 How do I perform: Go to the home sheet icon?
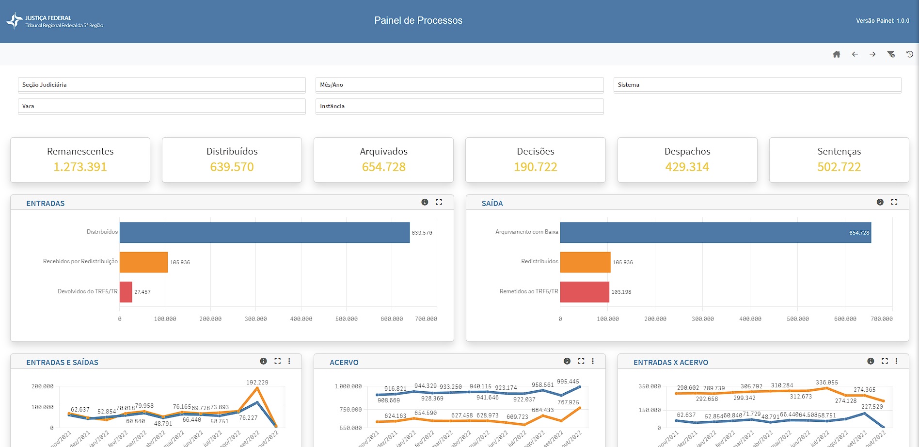837,54
